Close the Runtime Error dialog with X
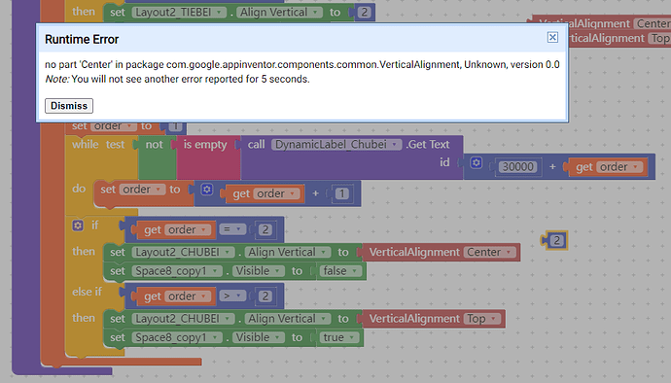Viewport: 671px width, 383px height. [x=552, y=38]
